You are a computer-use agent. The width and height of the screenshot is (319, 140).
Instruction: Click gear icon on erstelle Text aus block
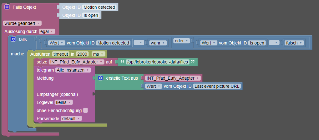pyautogui.click(x=100, y=78)
